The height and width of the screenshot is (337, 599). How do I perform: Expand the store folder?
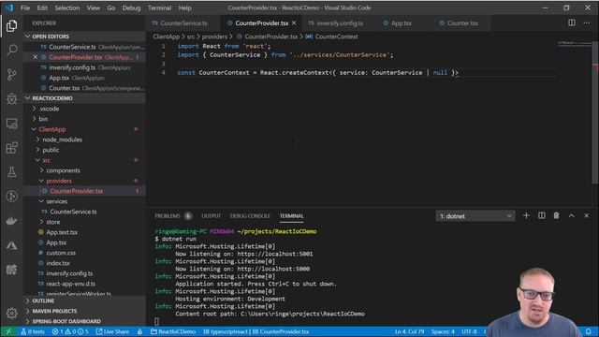tap(52, 222)
